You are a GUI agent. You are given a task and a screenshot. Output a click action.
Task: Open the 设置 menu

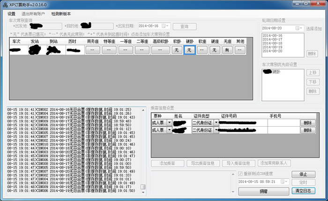(11, 14)
